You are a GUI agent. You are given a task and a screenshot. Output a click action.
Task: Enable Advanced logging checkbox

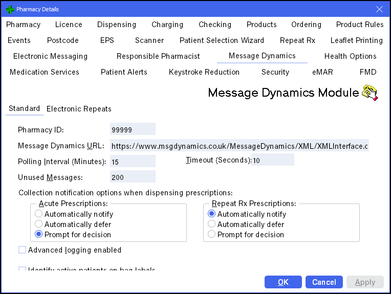pyautogui.click(x=23, y=250)
